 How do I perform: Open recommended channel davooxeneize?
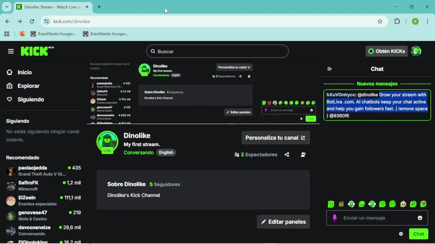(43, 230)
